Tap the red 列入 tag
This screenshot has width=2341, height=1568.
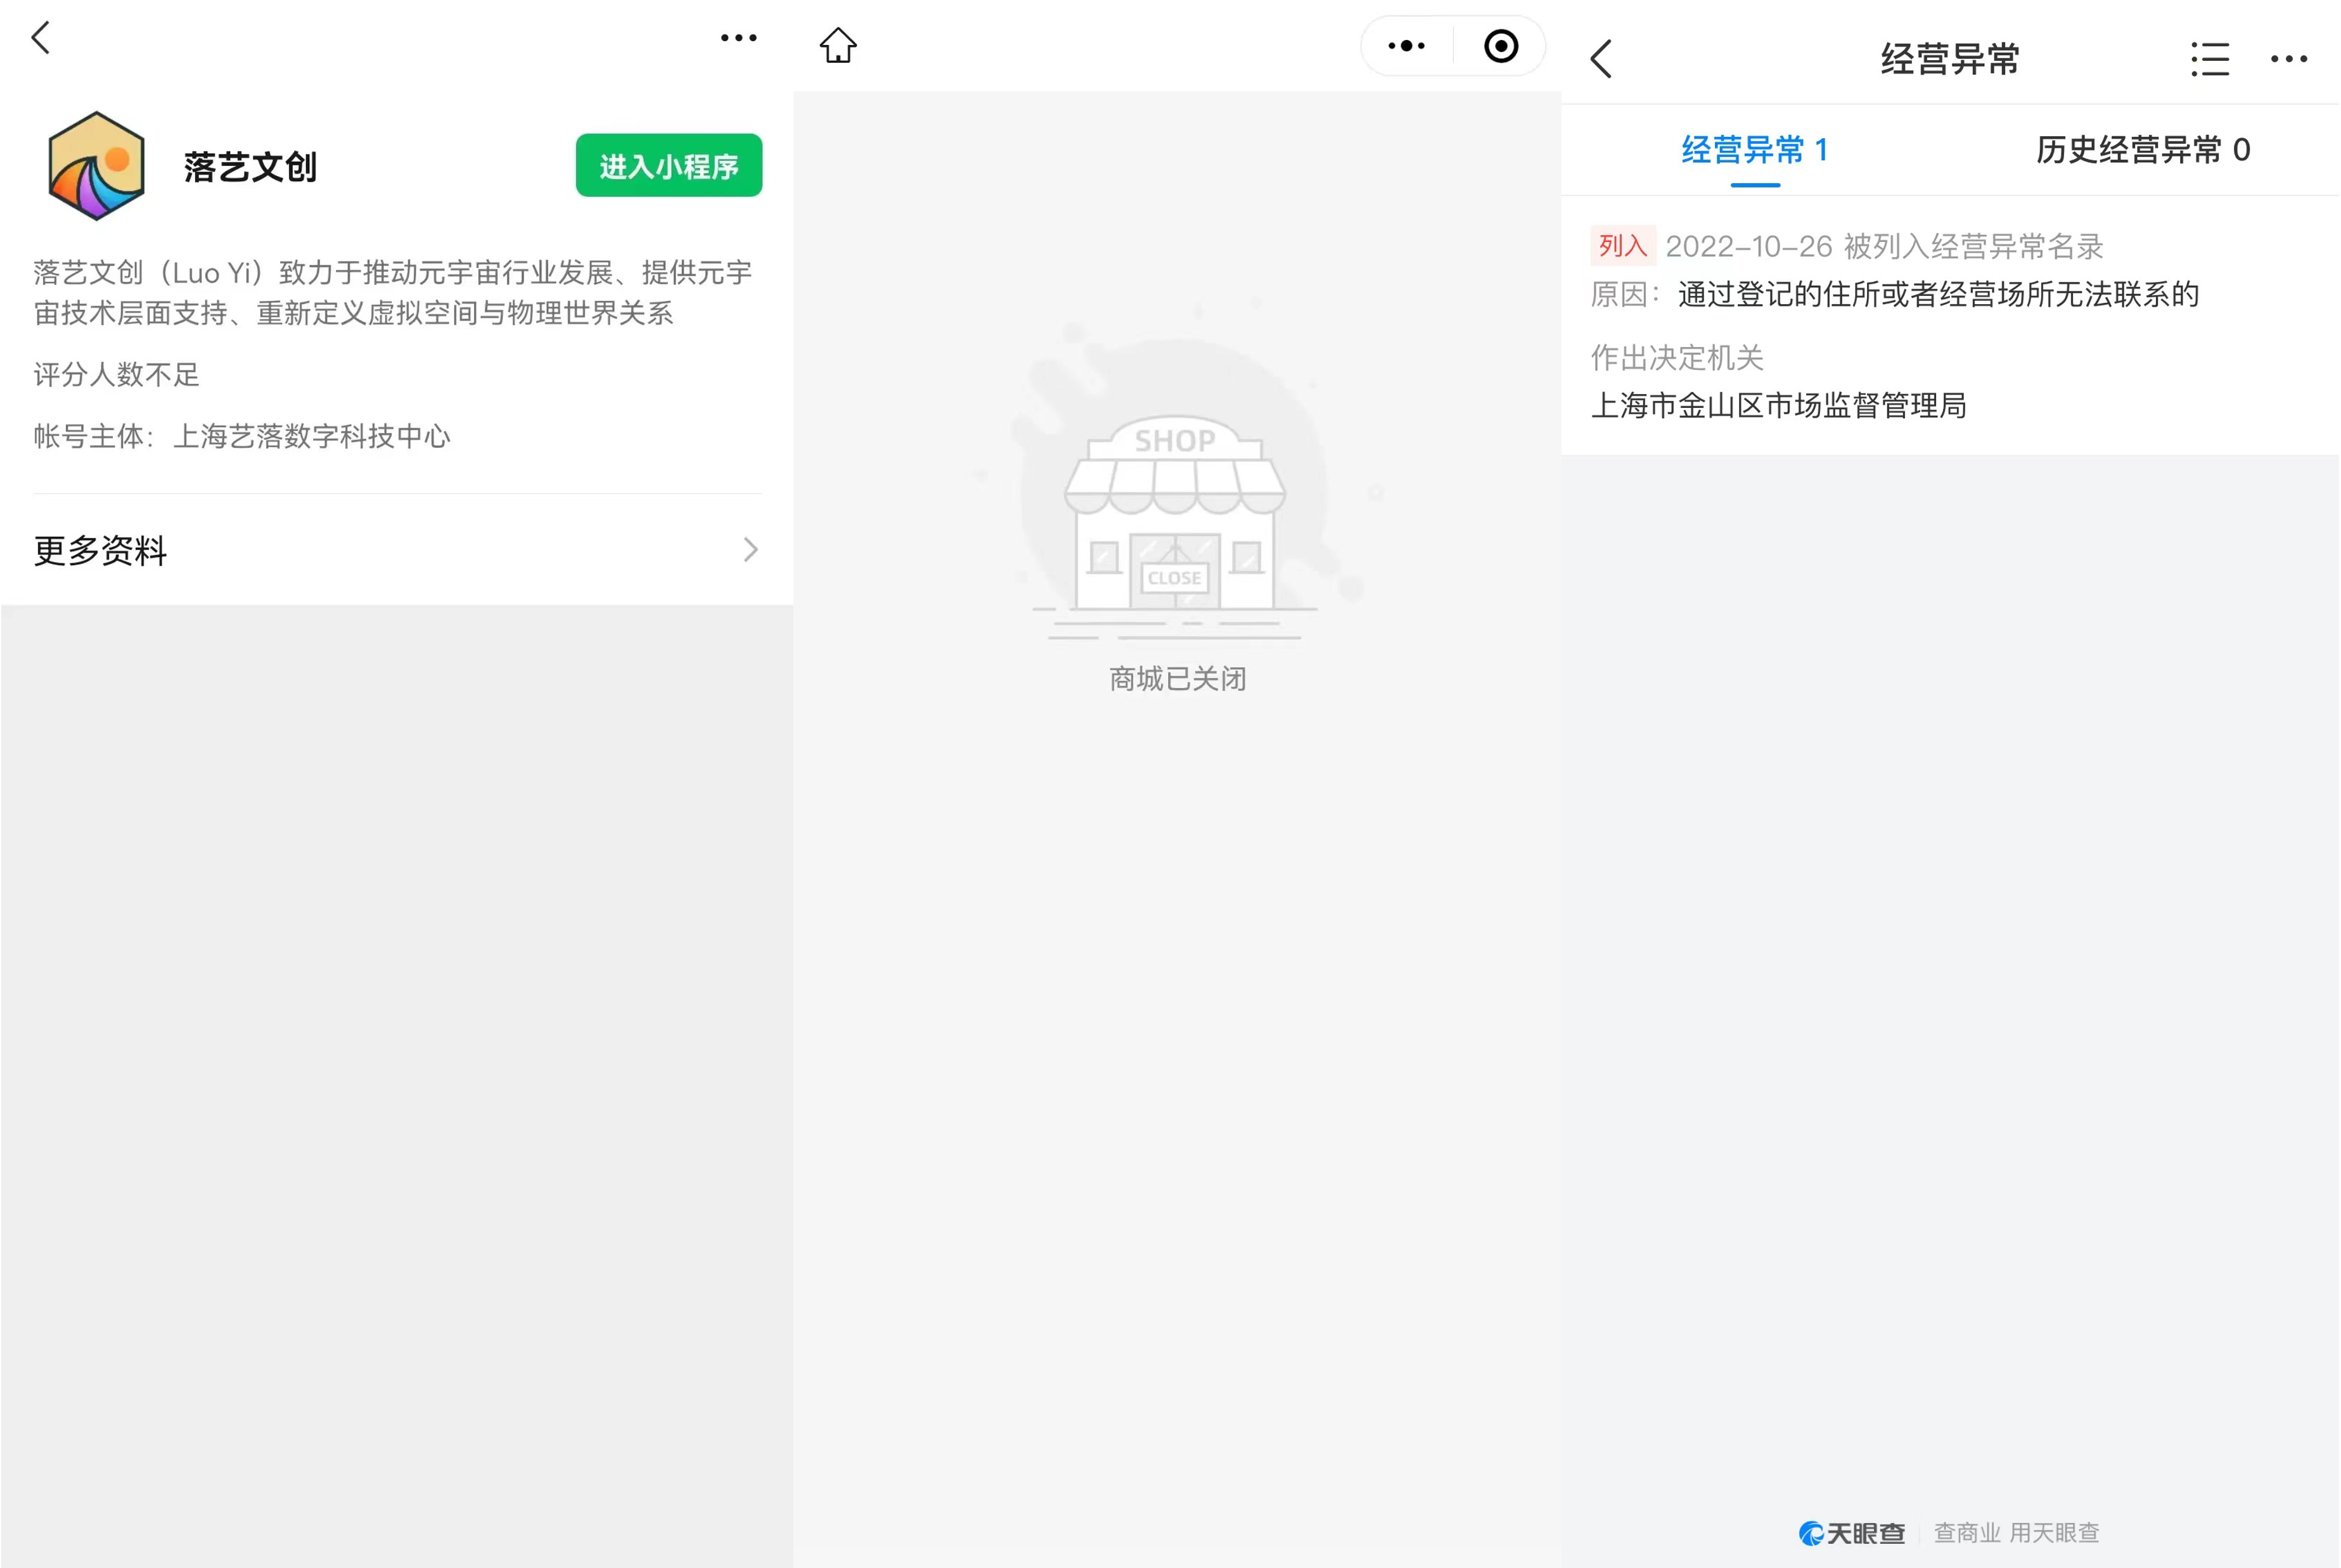[1622, 246]
